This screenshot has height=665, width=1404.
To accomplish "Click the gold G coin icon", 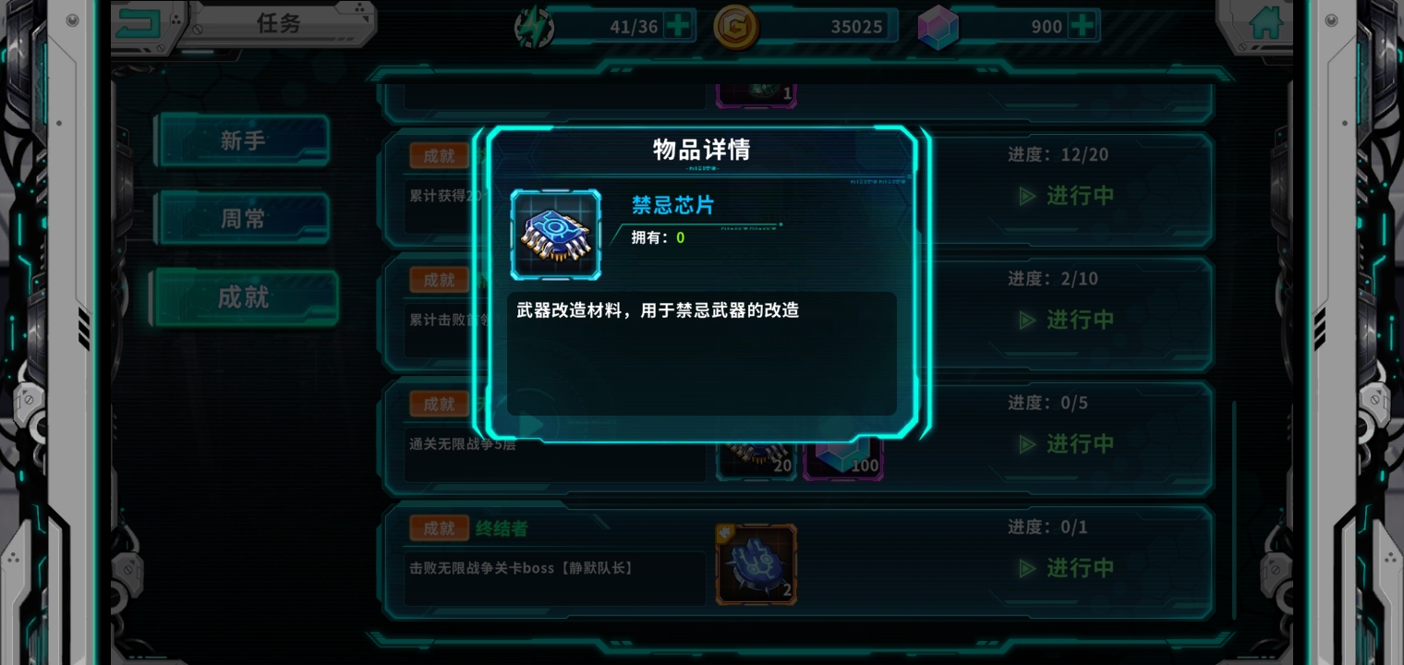I will 735,27.
